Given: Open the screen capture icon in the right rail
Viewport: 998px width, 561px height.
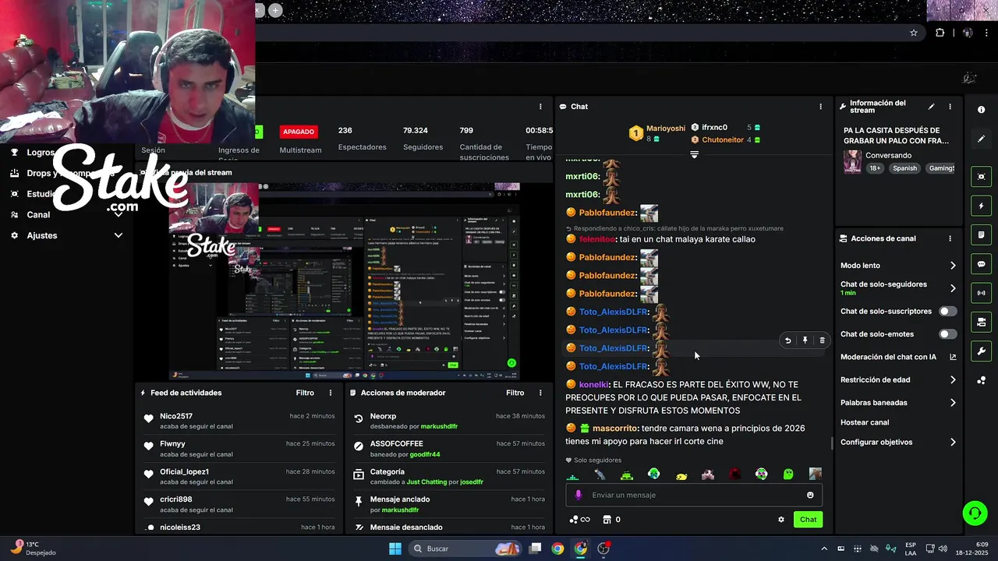Looking at the screenshot, I should coord(981,177).
